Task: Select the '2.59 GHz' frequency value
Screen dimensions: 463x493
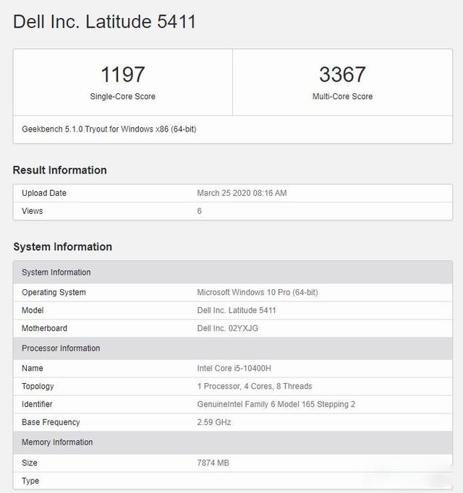Action: coord(214,422)
